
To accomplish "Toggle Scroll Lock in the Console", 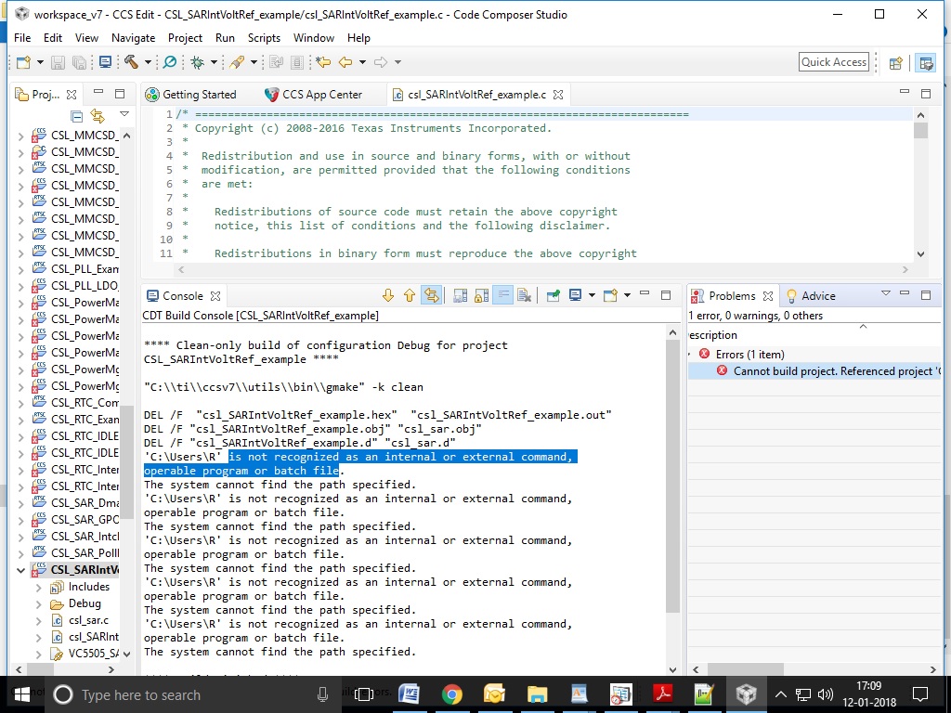I will (x=482, y=295).
